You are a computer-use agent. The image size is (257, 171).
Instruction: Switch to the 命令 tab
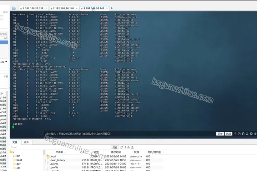pyautogui.click(x=26, y=142)
